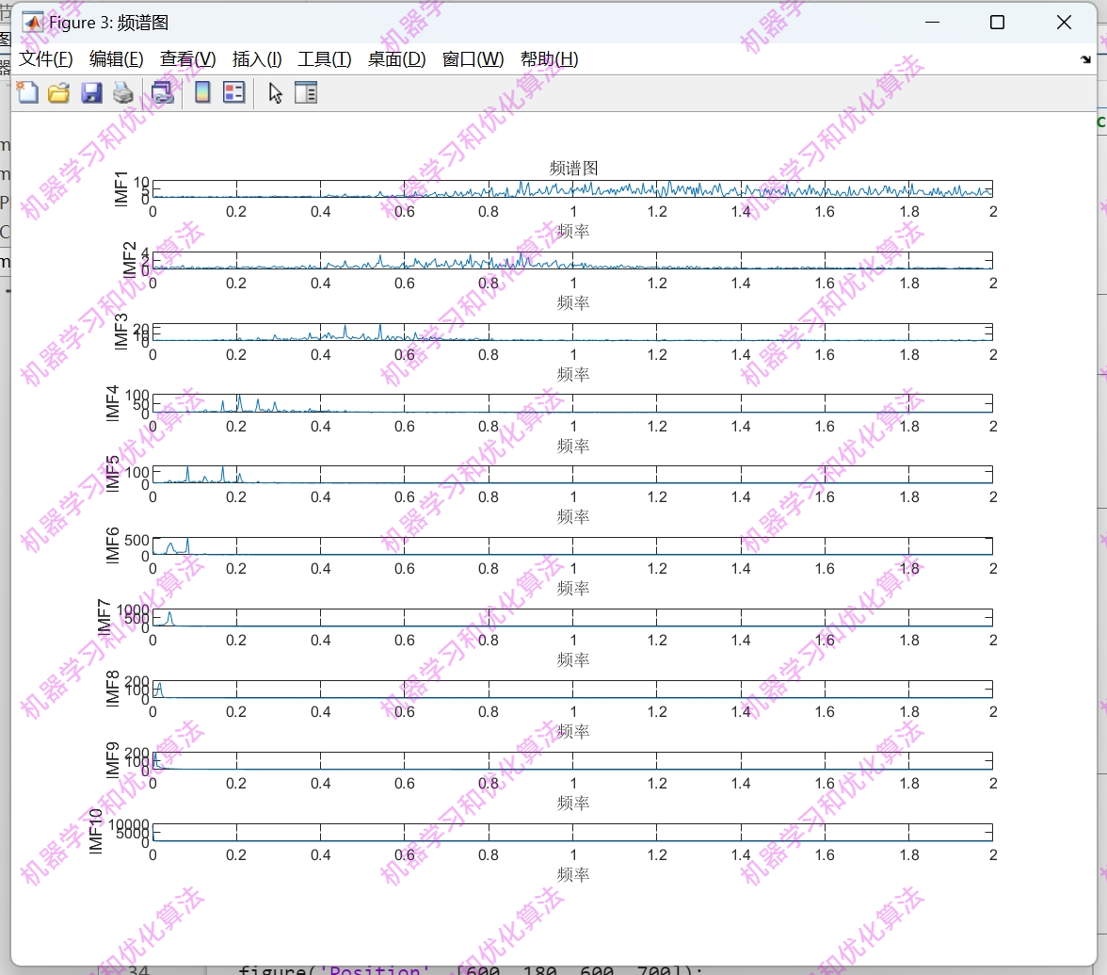Click the MATLAB logo in title bar
1107x975 pixels.
click(x=32, y=23)
